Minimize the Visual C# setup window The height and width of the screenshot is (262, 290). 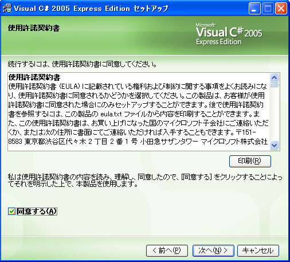point(254,9)
